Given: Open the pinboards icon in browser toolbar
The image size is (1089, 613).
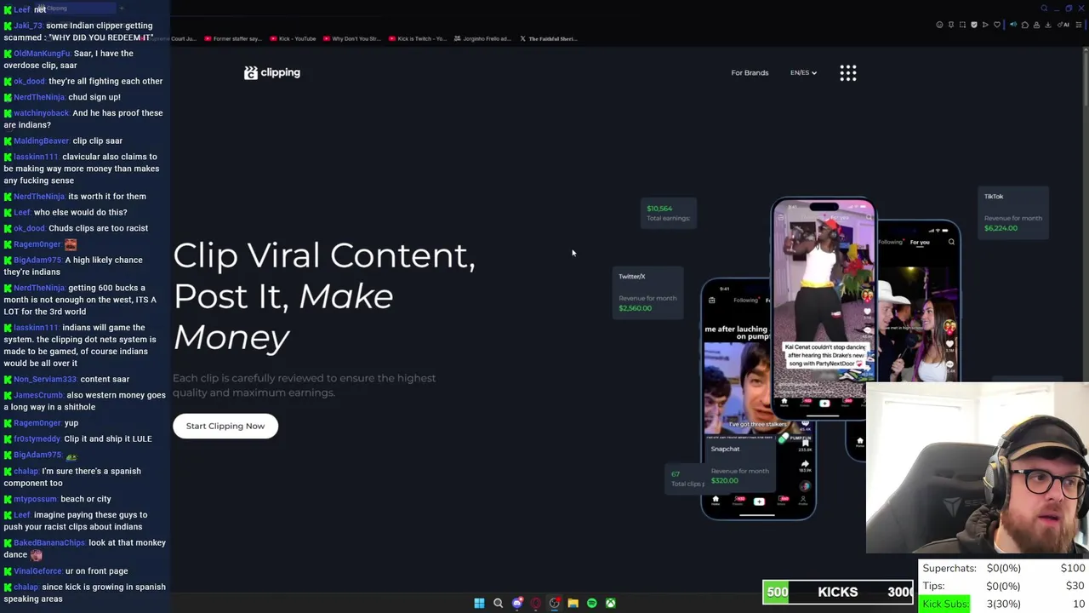Looking at the screenshot, I should (x=951, y=25).
